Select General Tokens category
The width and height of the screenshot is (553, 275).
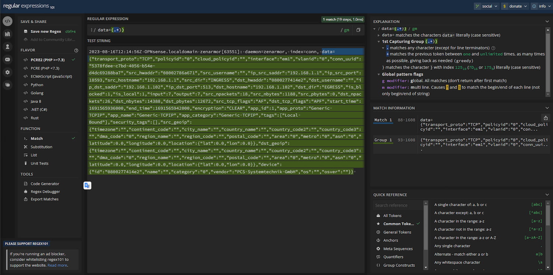(x=398, y=232)
